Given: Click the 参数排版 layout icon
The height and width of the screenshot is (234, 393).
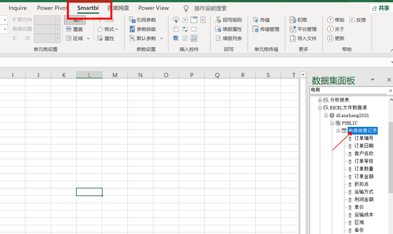Looking at the screenshot, I should [132, 29].
